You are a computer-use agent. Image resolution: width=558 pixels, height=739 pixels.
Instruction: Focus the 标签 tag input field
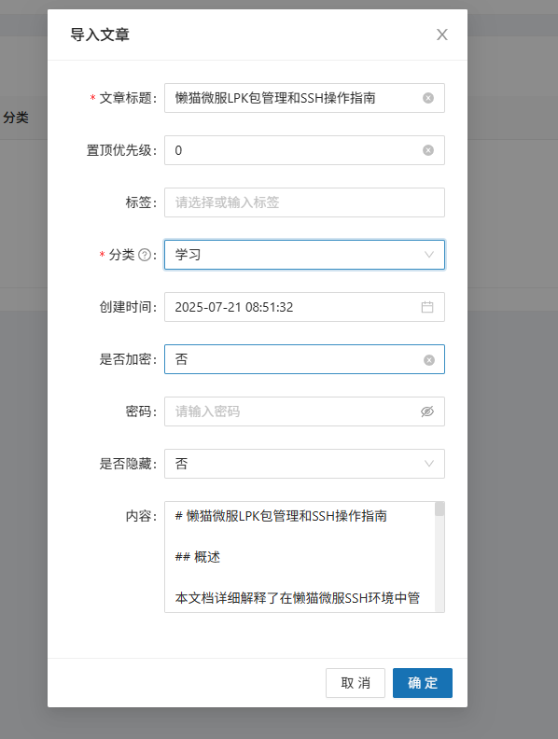tap(304, 202)
